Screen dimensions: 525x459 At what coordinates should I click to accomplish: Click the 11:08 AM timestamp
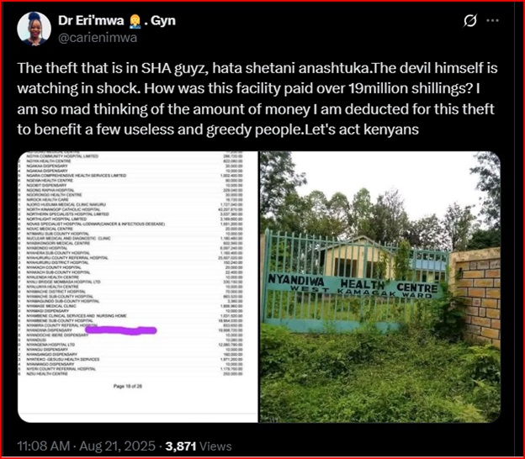[x=44, y=446]
